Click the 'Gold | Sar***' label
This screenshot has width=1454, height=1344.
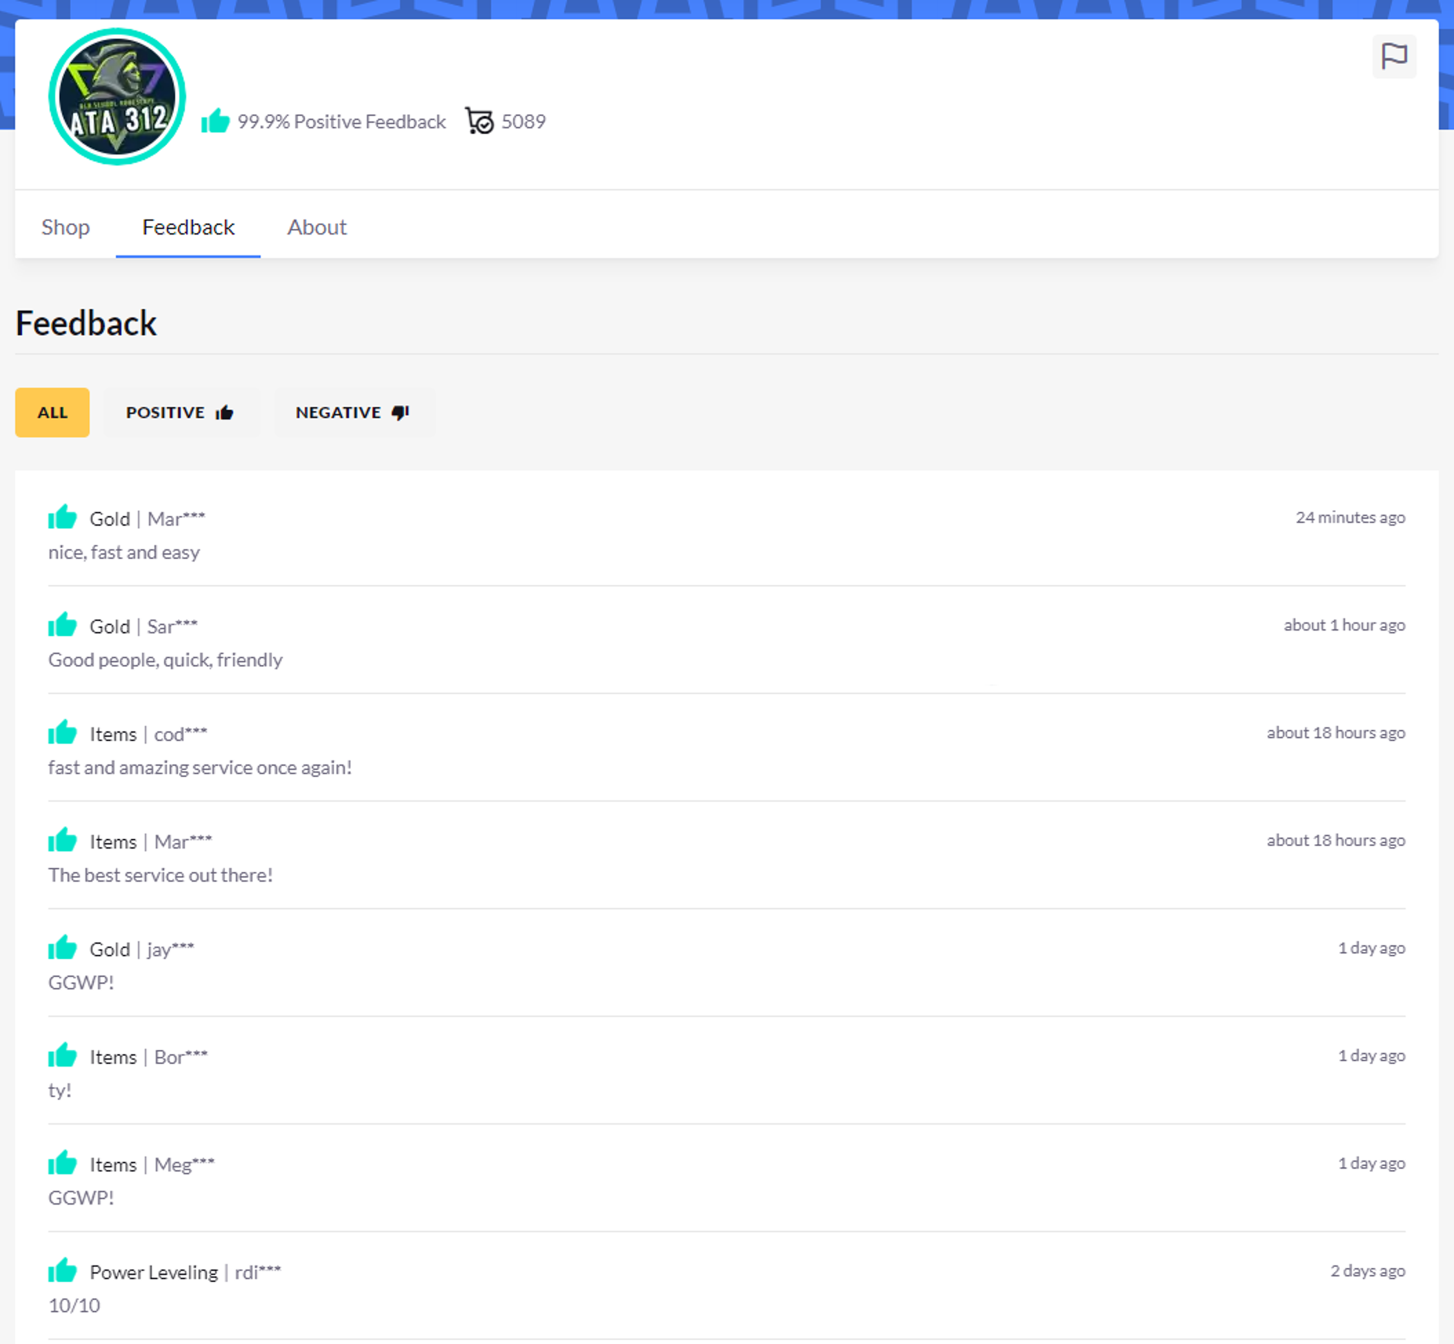pyautogui.click(x=143, y=627)
